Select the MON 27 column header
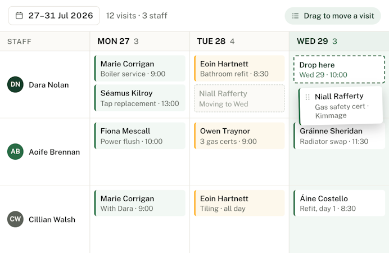 tap(140, 41)
